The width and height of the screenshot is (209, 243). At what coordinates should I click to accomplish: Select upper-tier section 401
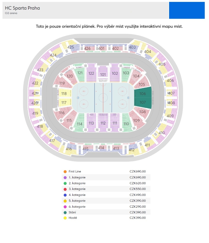click(101, 48)
